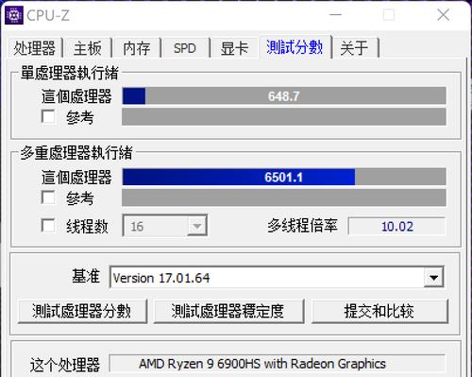Screen dimensions: 472x377
Task: Open the 关于 tab
Action: click(x=355, y=48)
